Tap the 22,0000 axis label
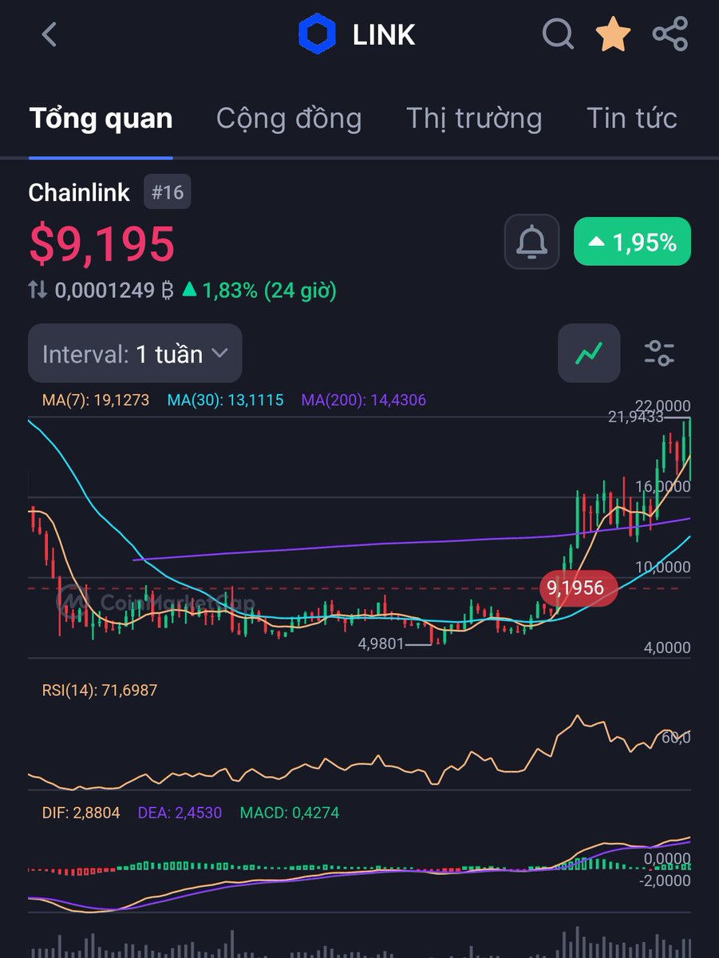Screen dimensions: 719x958 click(663, 406)
